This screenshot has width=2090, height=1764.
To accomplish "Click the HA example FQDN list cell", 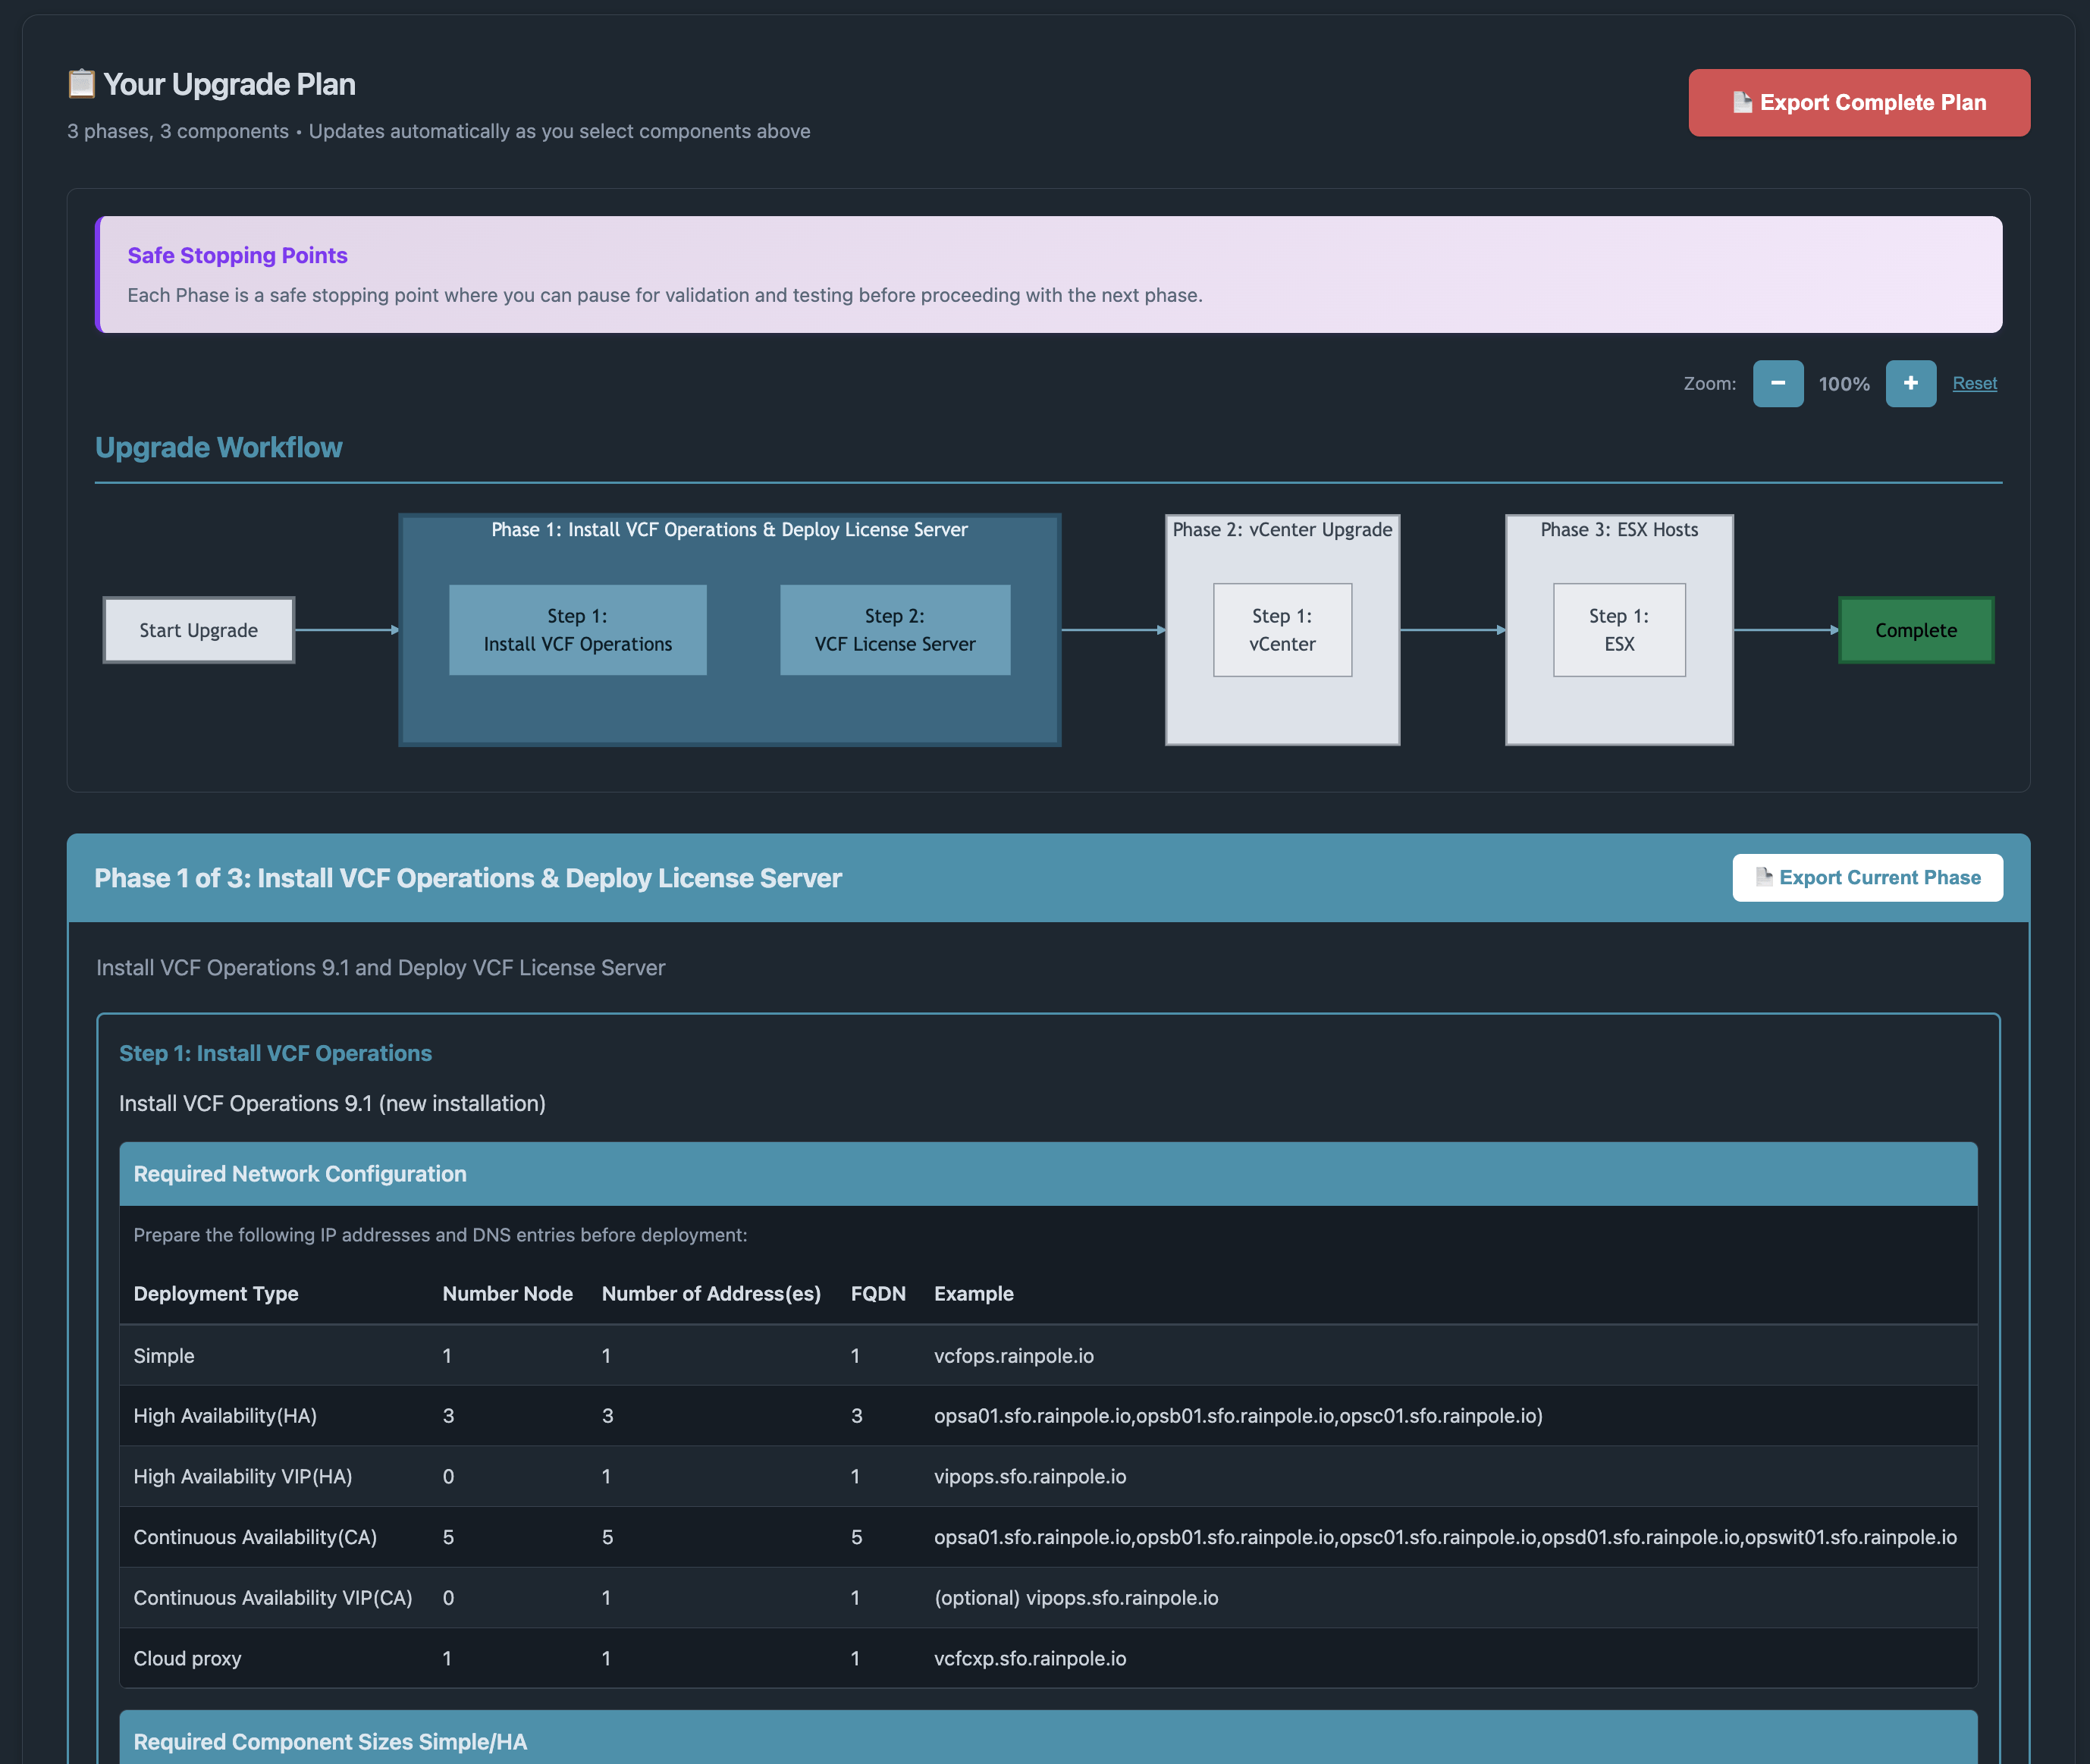I will tap(1238, 1416).
